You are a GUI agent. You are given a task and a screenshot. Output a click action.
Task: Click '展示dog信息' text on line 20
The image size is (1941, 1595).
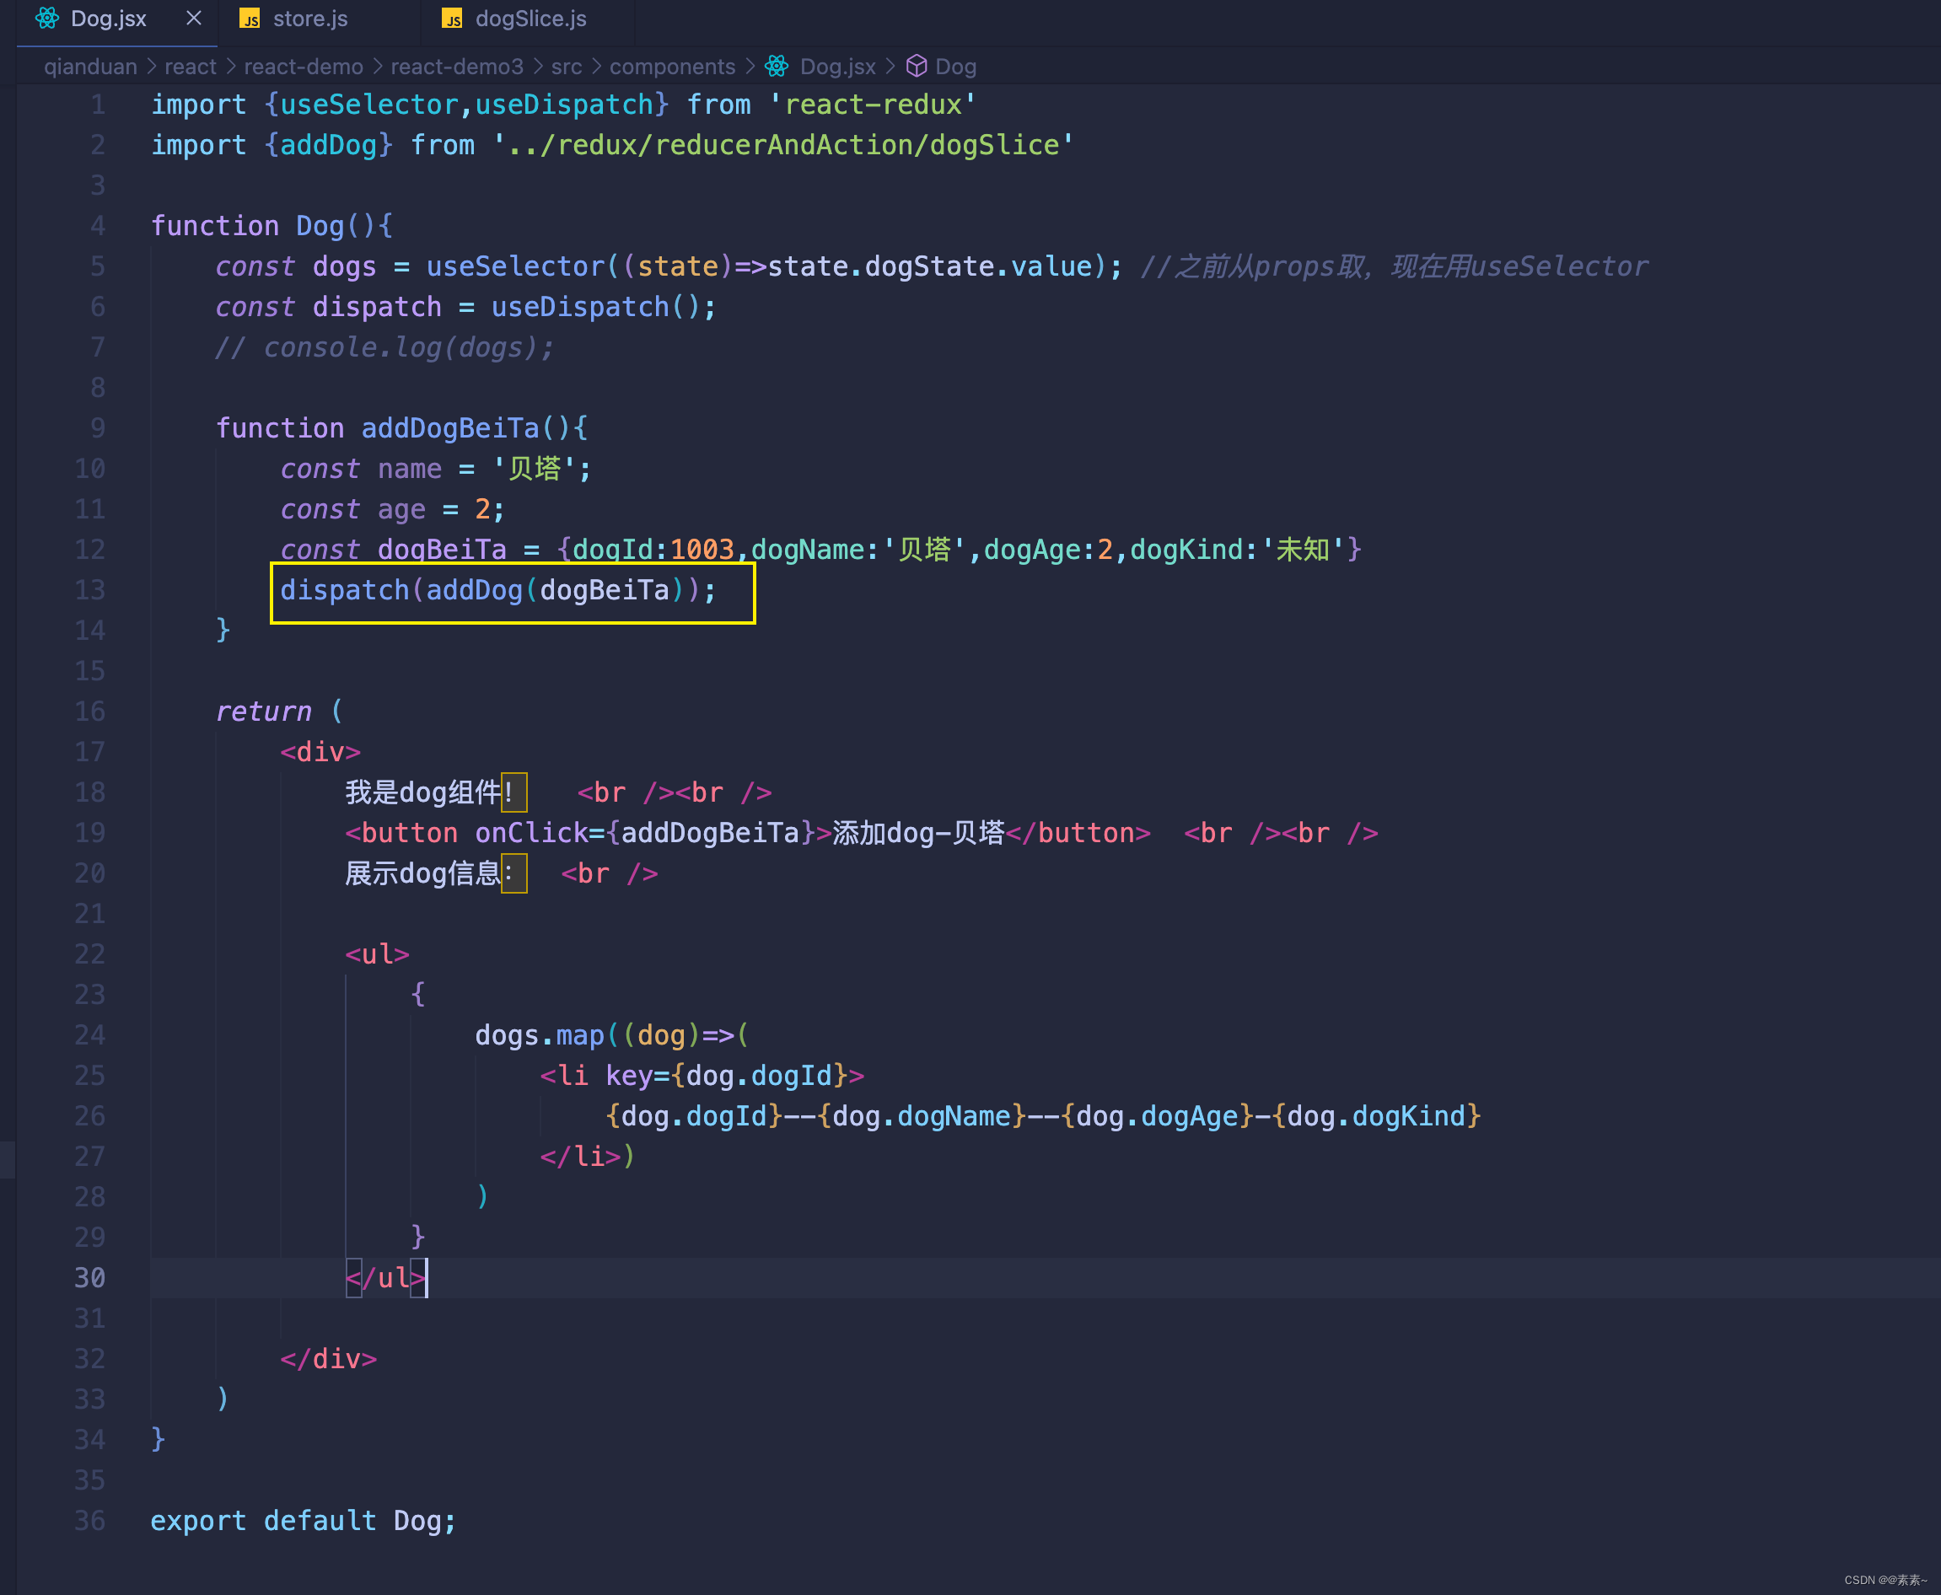422,873
